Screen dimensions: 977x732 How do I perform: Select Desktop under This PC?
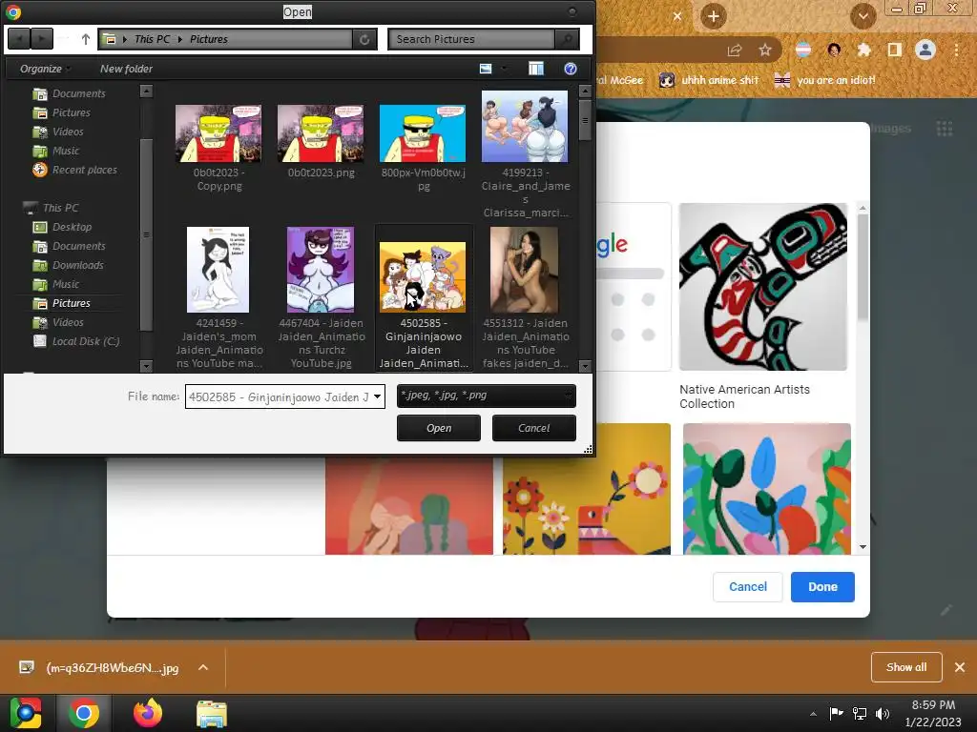point(62,227)
